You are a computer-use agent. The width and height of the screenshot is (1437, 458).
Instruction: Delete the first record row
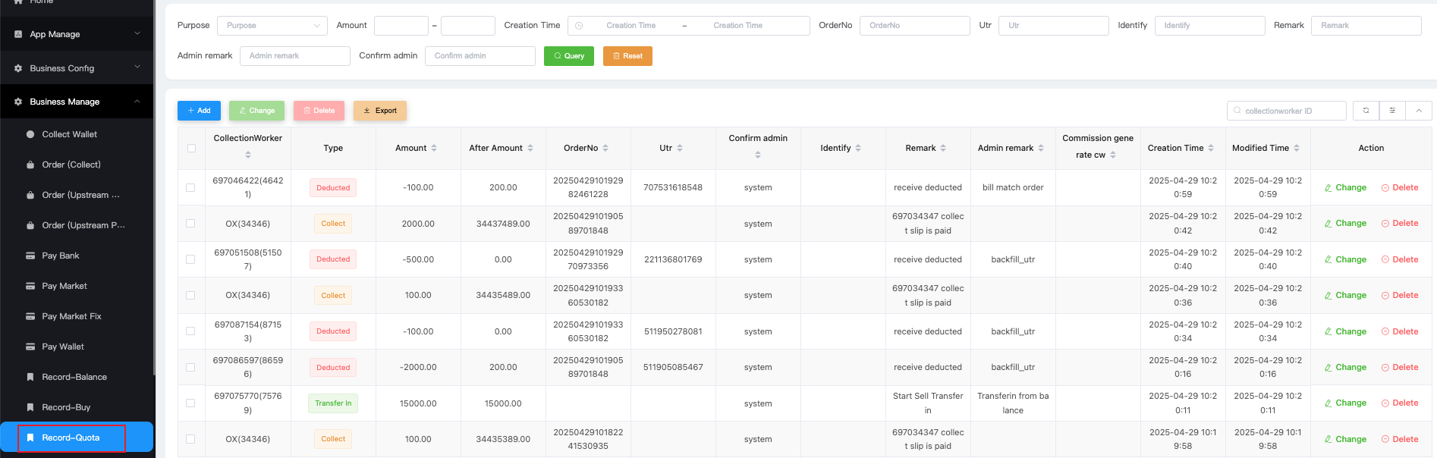[x=1400, y=187]
